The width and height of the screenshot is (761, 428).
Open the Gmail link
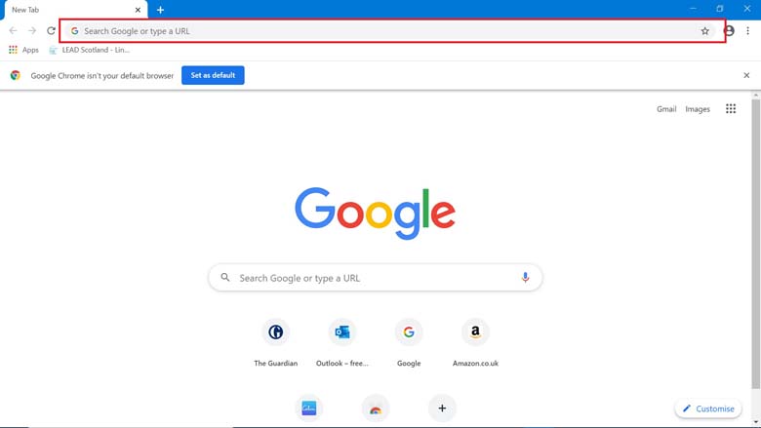pos(666,109)
